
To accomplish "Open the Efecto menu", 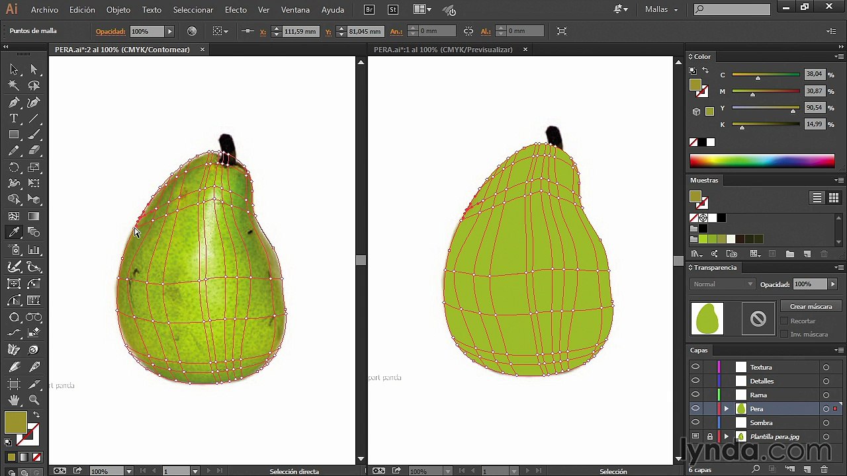I will (236, 10).
